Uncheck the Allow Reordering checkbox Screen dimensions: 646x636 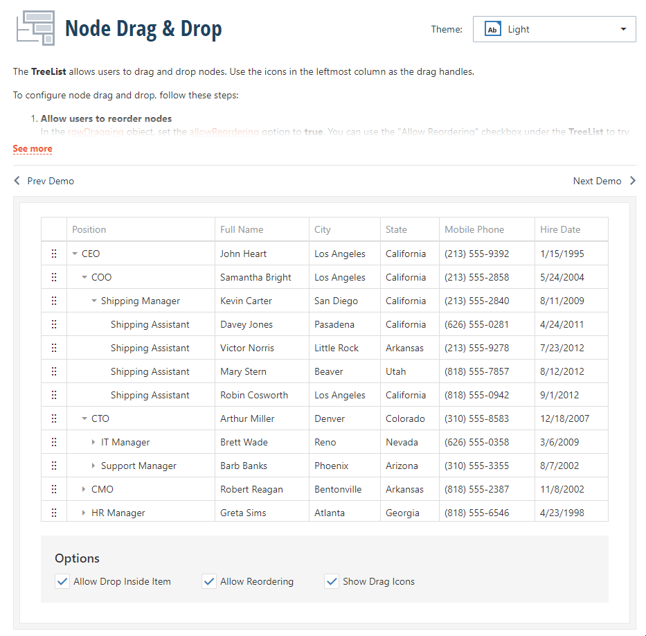(209, 581)
